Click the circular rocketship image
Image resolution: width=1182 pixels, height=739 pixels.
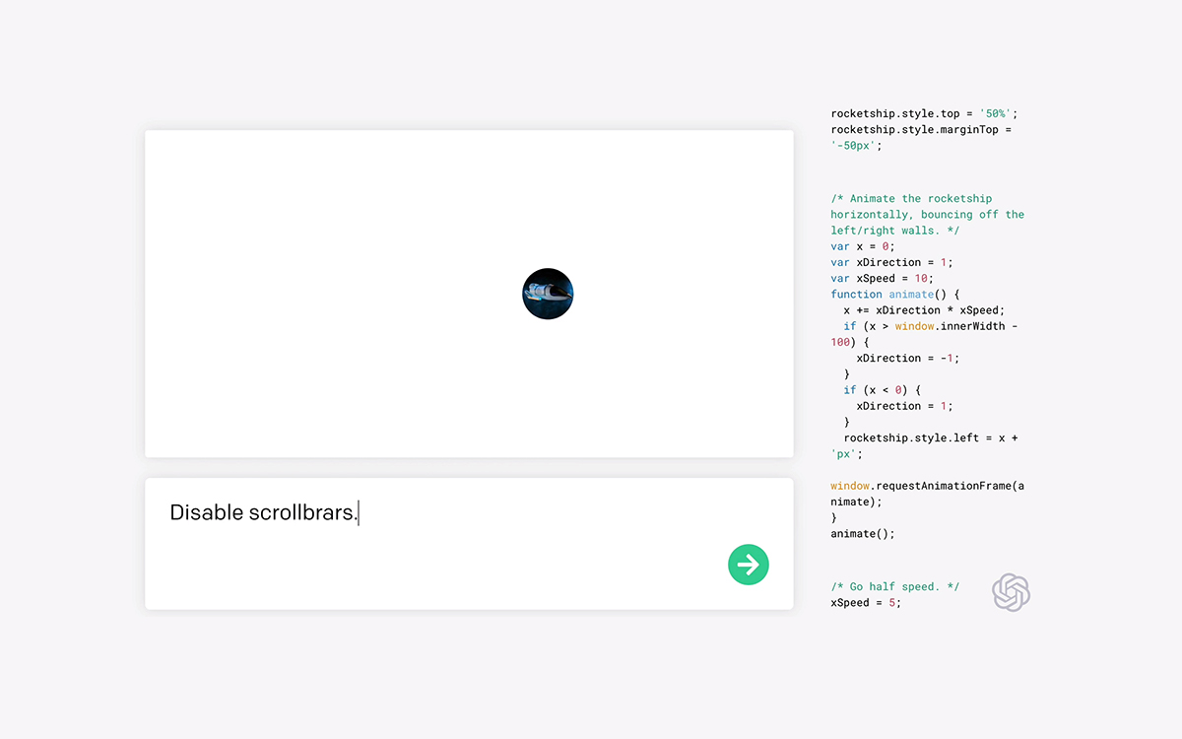point(548,294)
